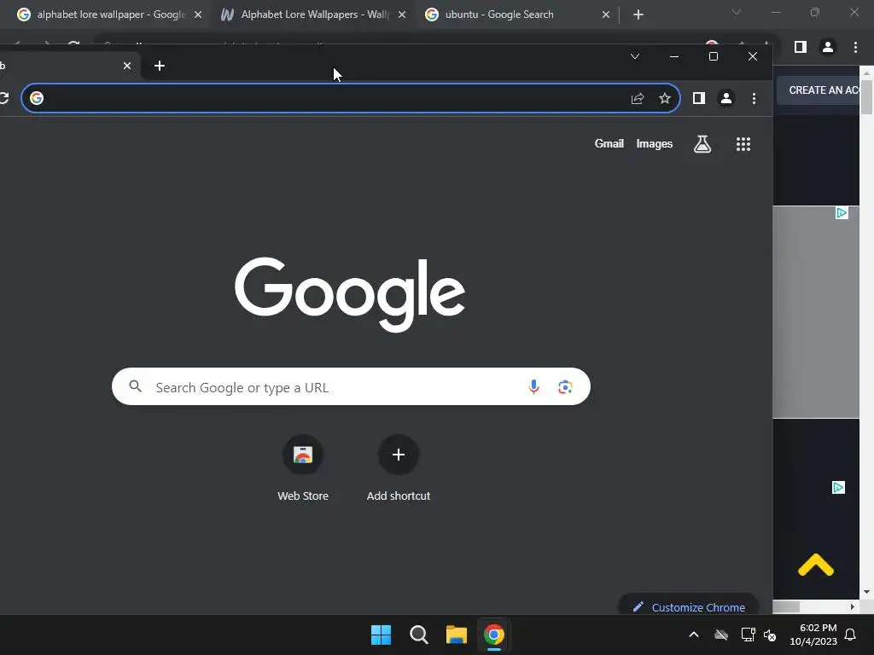The image size is (874, 655).
Task: Open File Explorer from taskbar
Action: click(x=457, y=635)
